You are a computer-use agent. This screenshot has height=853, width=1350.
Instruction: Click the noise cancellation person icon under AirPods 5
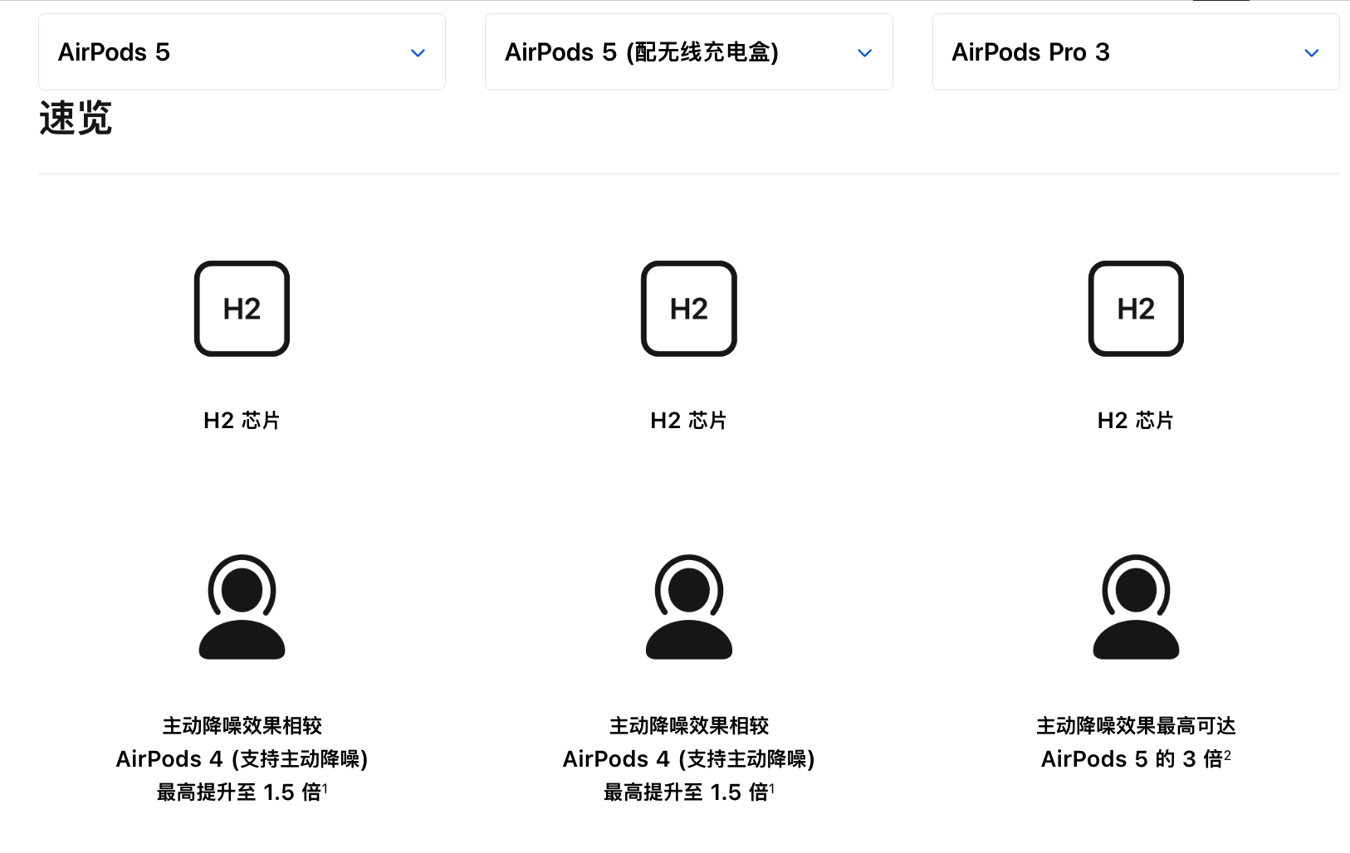click(x=242, y=607)
